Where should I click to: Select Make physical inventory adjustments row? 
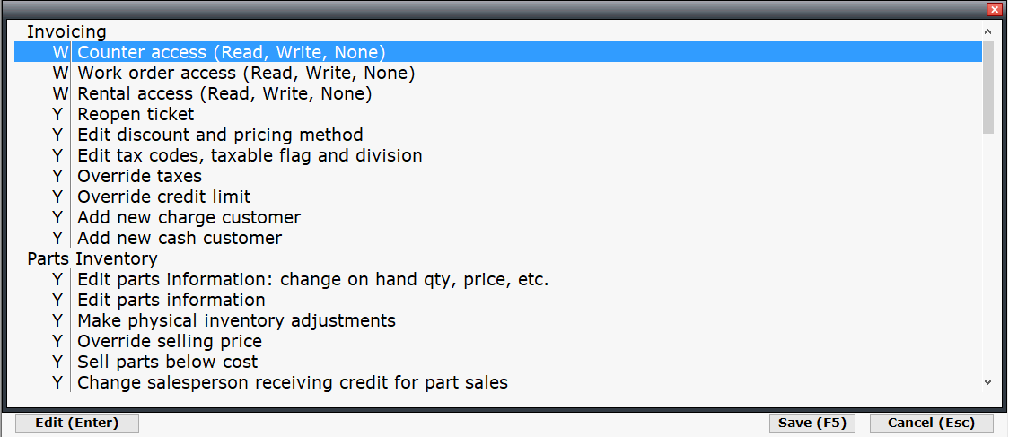(236, 321)
